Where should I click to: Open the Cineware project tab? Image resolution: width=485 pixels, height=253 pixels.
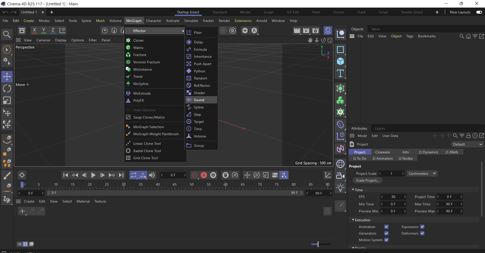coord(382,152)
